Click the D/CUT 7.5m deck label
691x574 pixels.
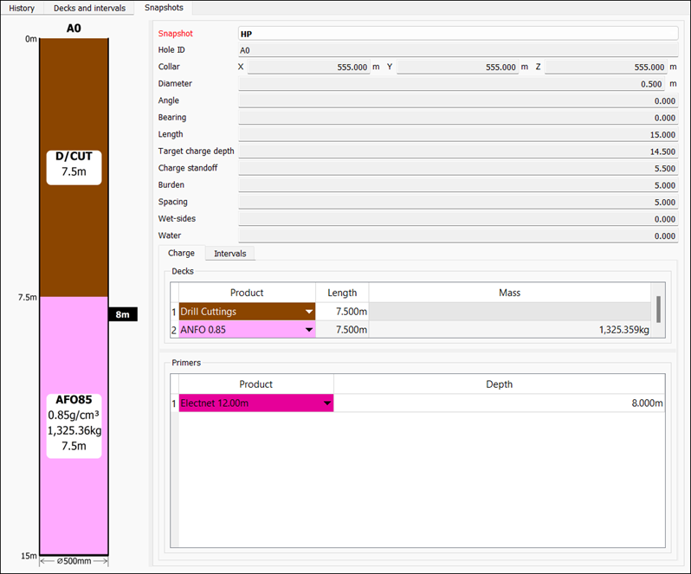click(x=74, y=167)
